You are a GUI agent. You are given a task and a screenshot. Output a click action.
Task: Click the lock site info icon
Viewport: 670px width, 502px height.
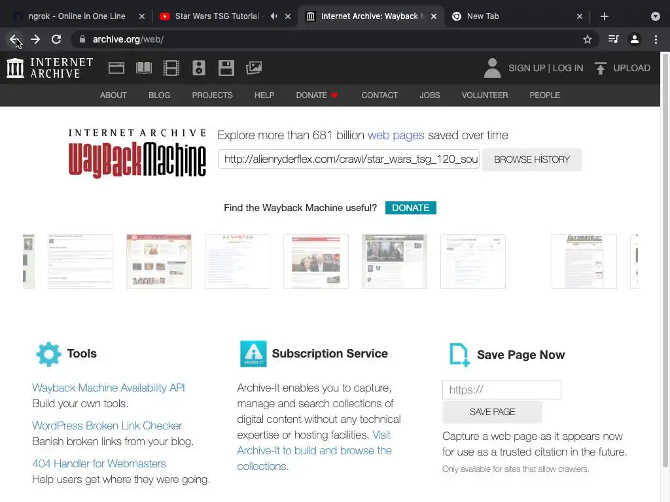click(x=82, y=40)
